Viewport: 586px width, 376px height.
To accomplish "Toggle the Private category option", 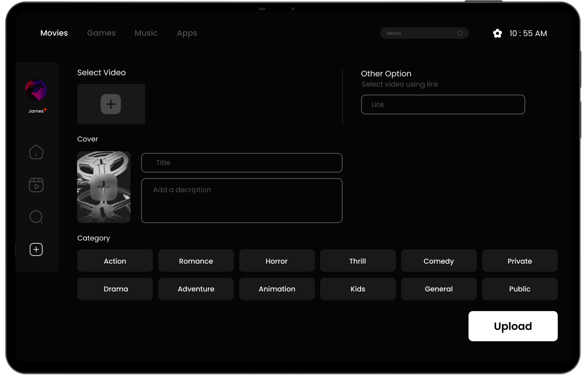I will coord(520,261).
